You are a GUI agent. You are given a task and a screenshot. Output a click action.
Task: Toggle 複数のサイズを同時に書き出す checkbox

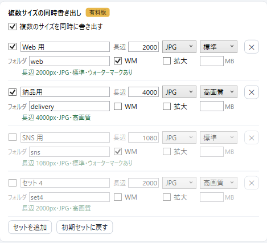pyautogui.click(x=13, y=26)
